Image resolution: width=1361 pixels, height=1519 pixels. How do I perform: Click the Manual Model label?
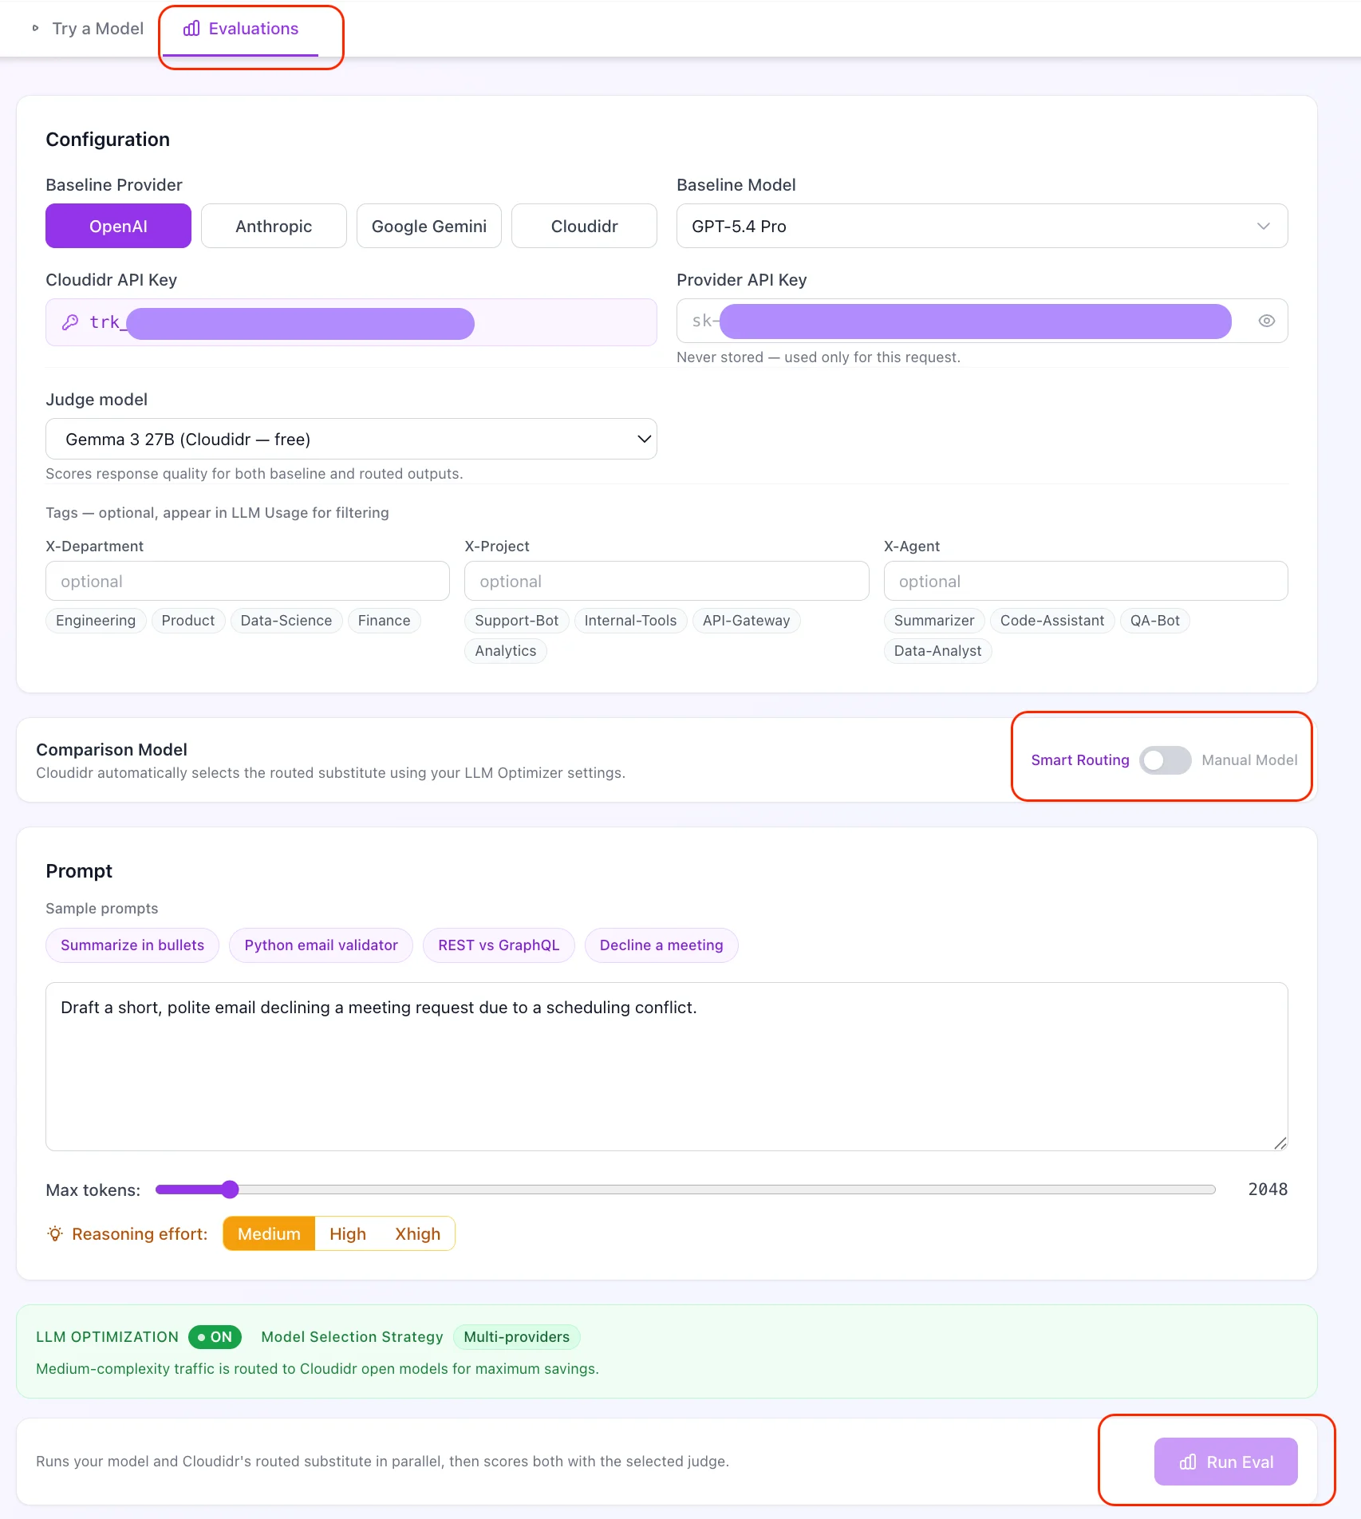pyautogui.click(x=1249, y=760)
